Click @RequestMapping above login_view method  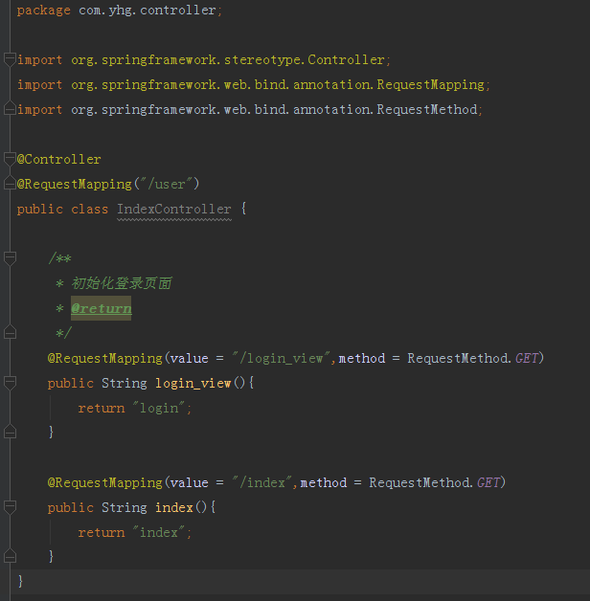pyautogui.click(x=105, y=358)
